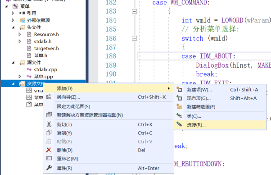The height and width of the screenshot is (175, 271).
Task: Click line number 184 in editor
Action: 111,20
